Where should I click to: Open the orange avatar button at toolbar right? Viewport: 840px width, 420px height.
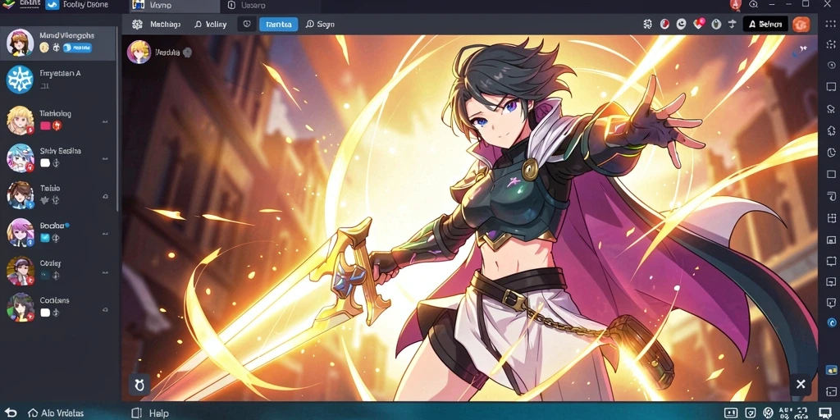[801, 24]
